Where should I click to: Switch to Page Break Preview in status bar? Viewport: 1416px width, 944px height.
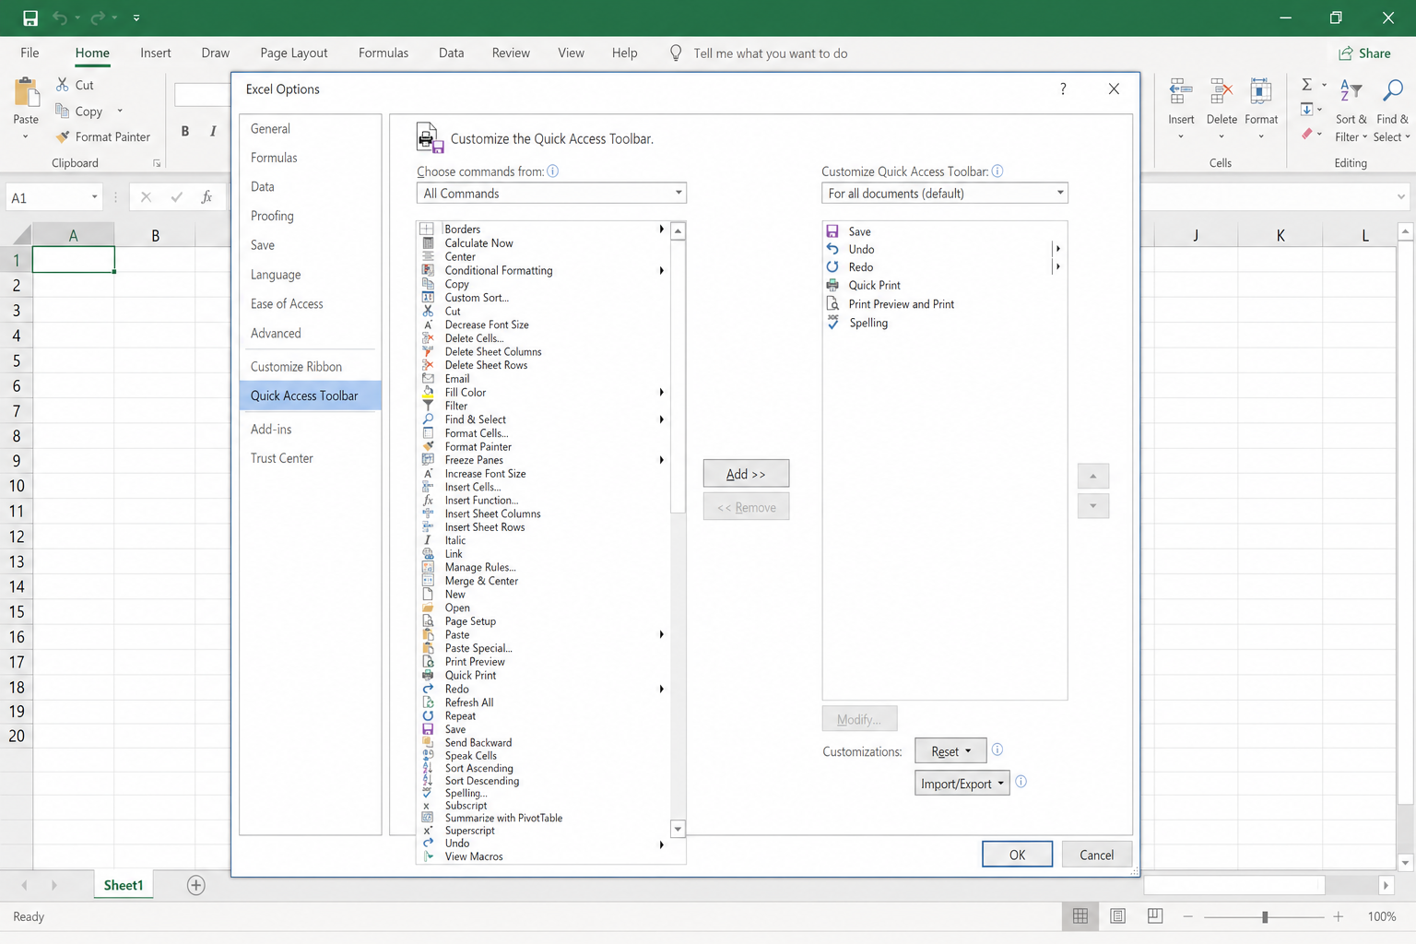click(x=1154, y=916)
